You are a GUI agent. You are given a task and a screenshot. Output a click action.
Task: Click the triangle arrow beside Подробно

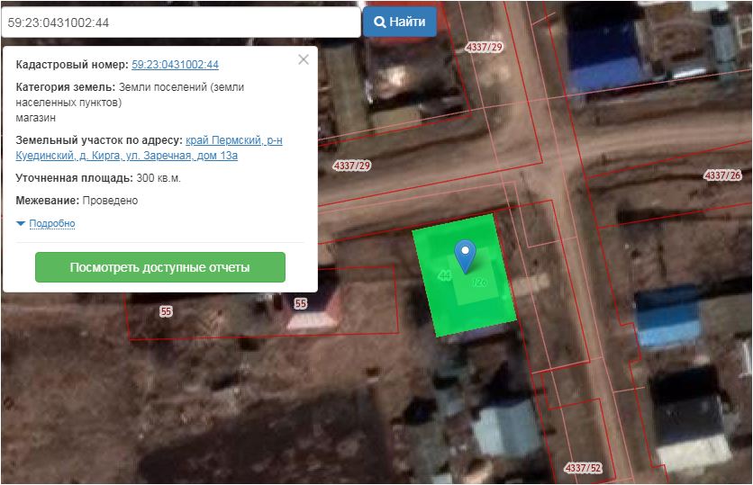pyautogui.click(x=21, y=223)
